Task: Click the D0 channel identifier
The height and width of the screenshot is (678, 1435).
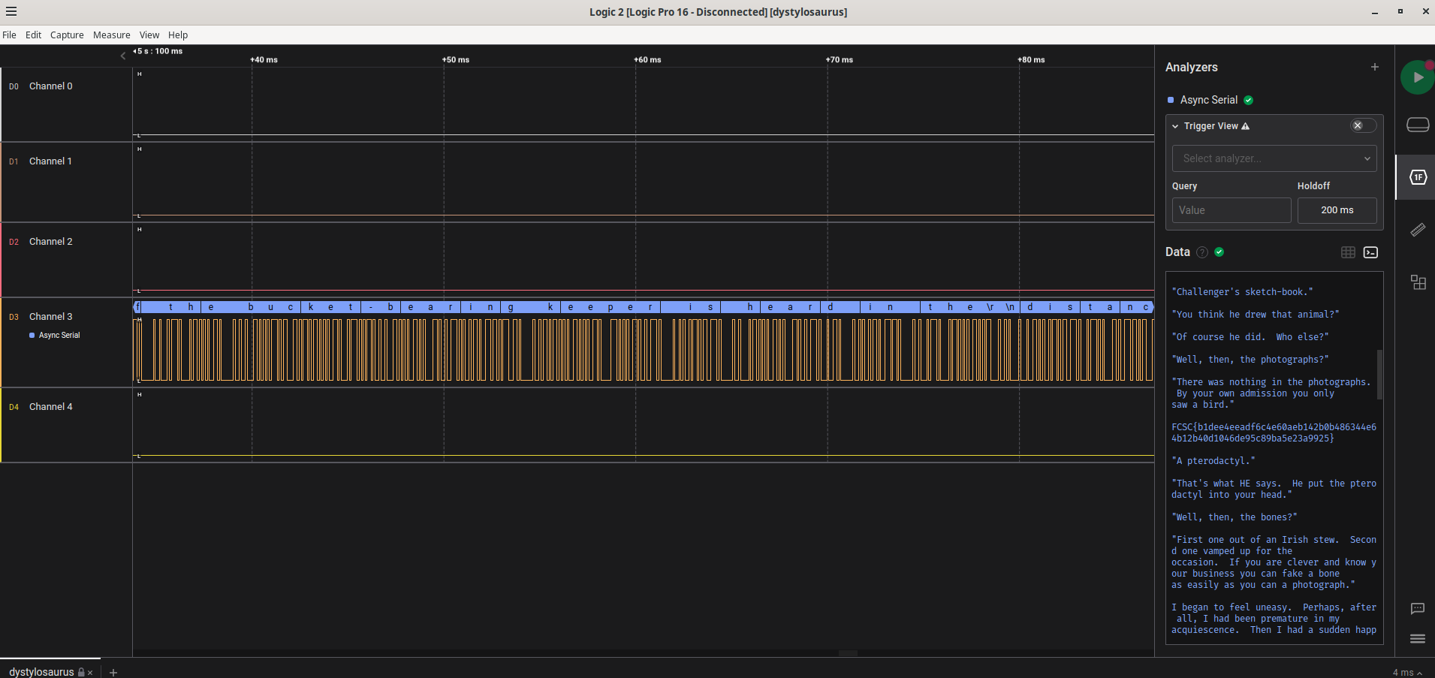Action: coord(14,87)
